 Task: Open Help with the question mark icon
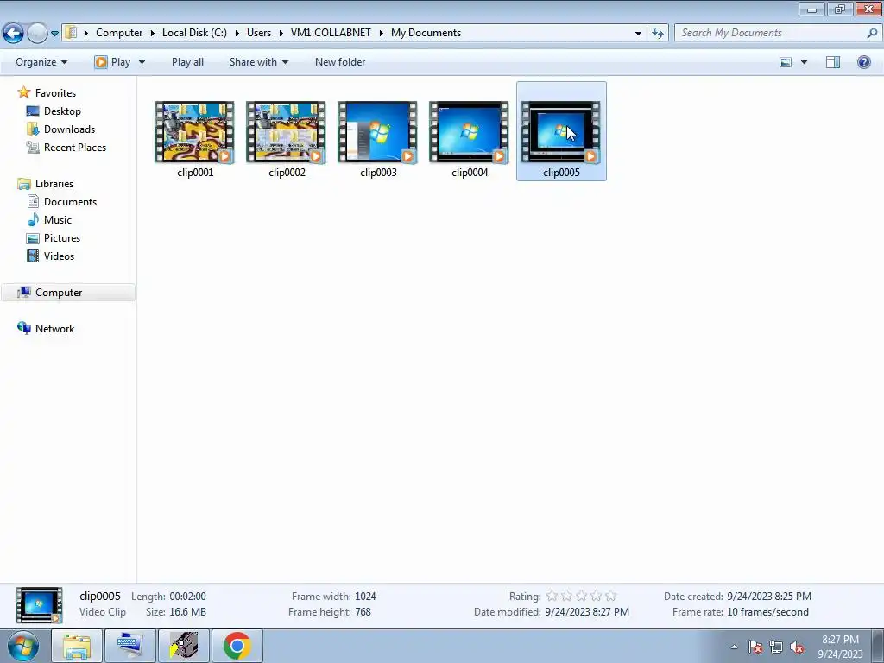coord(863,62)
